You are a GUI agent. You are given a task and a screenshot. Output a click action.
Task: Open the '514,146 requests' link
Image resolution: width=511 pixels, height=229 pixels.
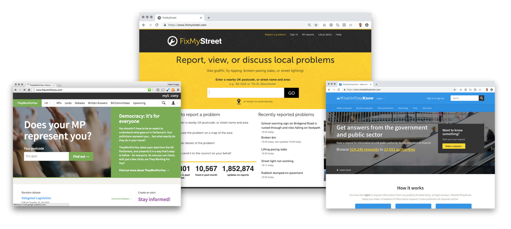[x=364, y=149]
